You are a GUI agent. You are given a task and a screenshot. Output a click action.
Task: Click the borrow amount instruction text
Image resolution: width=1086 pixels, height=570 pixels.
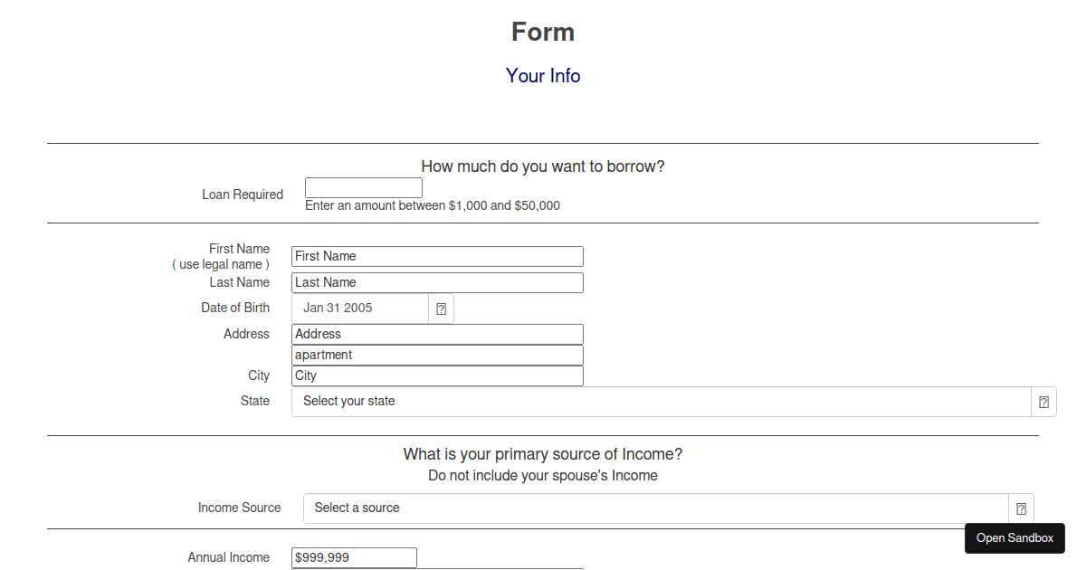coord(433,205)
